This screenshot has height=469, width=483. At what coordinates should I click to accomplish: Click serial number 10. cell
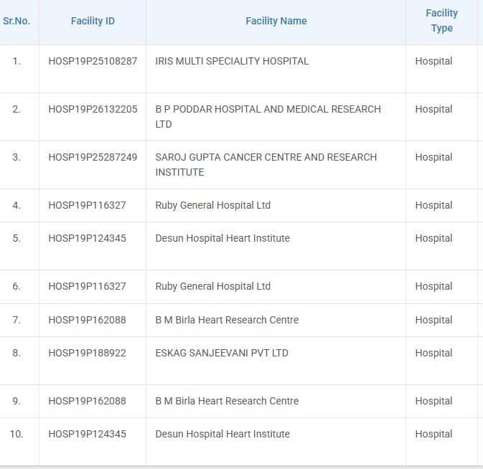click(x=17, y=434)
